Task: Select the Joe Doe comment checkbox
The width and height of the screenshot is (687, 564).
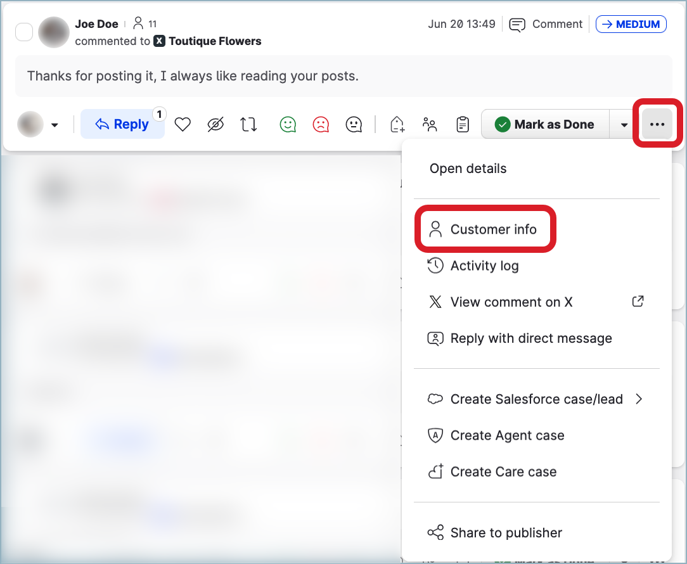Action: coord(24,32)
